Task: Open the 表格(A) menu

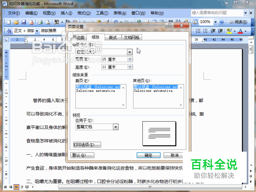Action: click(120, 13)
